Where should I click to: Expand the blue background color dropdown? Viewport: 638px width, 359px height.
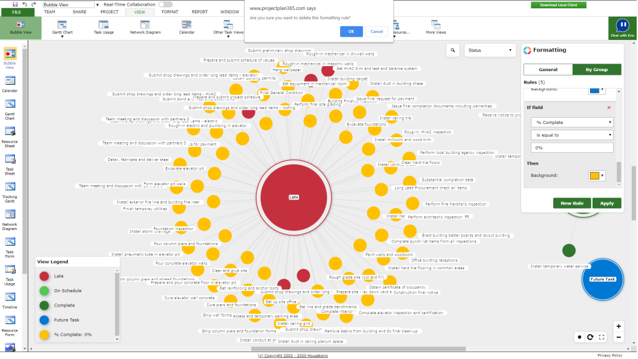602,90
